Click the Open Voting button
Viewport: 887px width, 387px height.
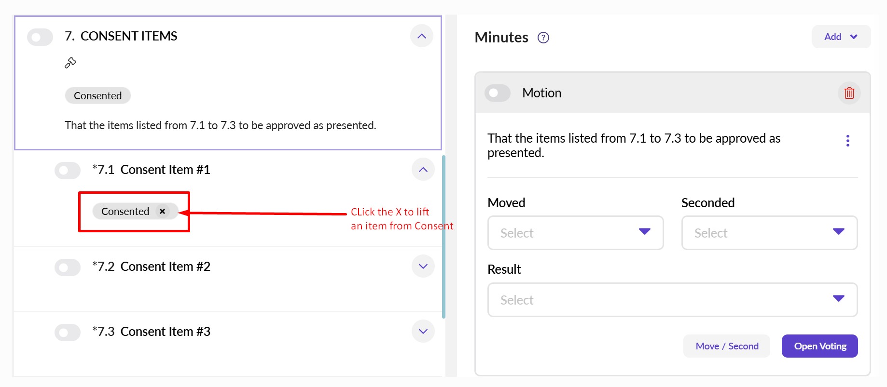pyautogui.click(x=819, y=346)
